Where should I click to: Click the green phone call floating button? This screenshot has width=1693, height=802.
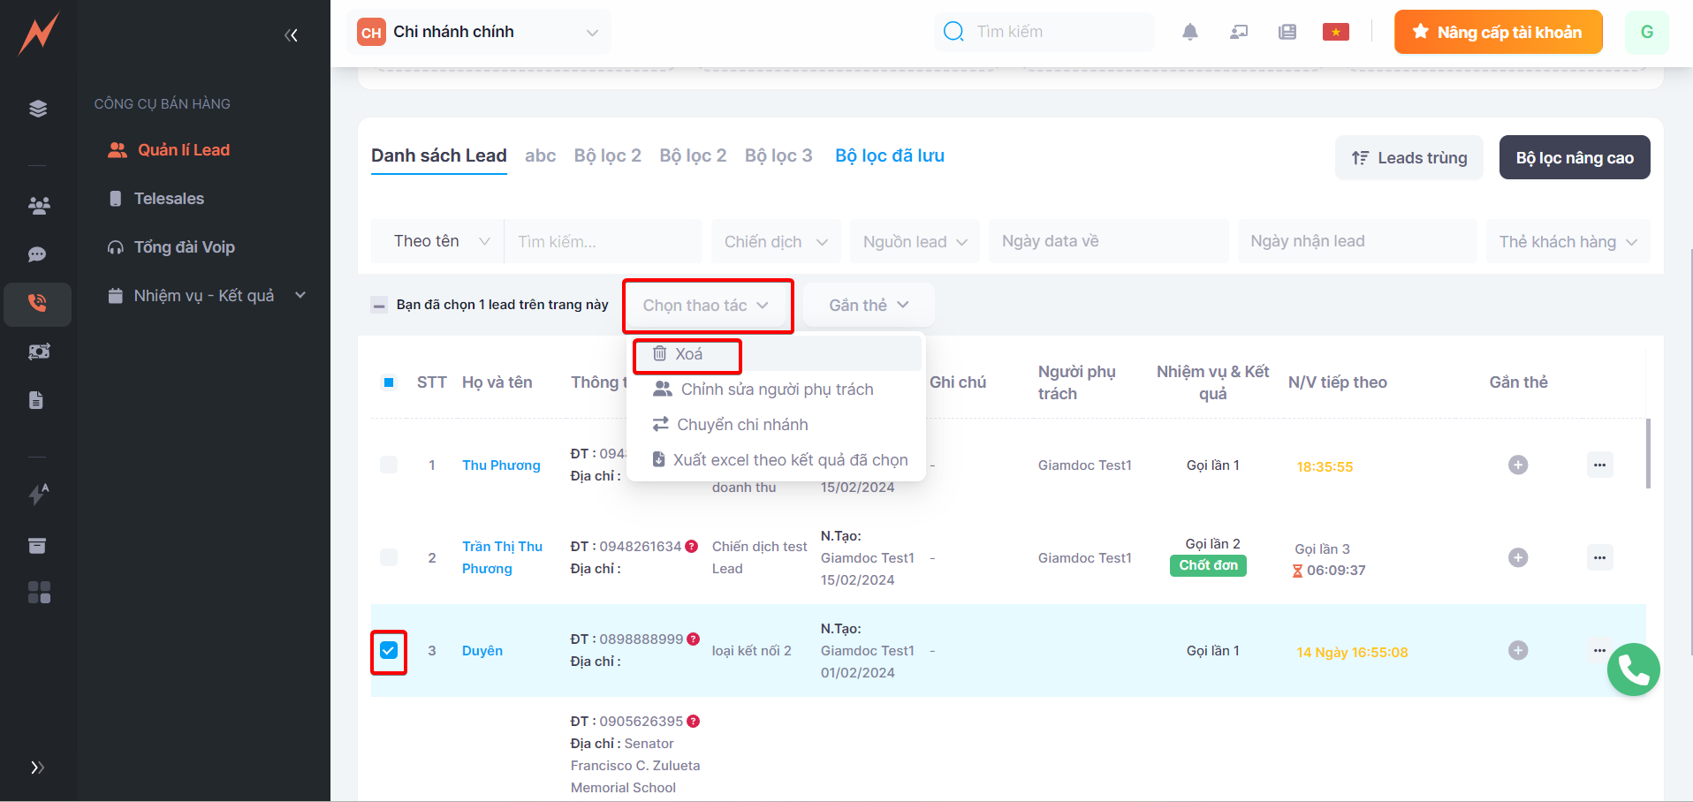click(1633, 670)
